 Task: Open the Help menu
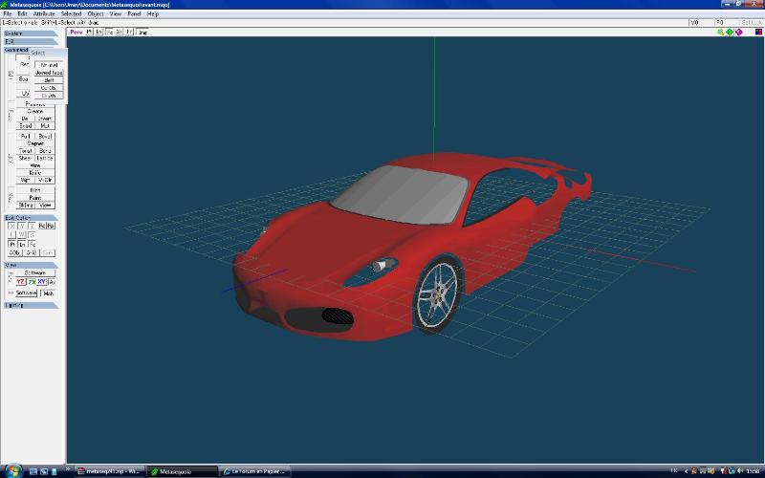[x=153, y=13]
